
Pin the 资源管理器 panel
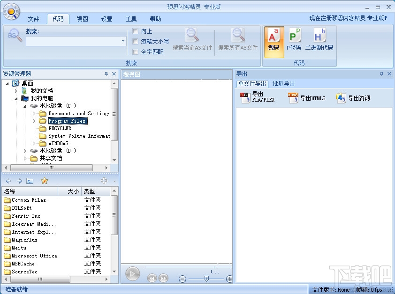pyautogui.click(x=106, y=73)
